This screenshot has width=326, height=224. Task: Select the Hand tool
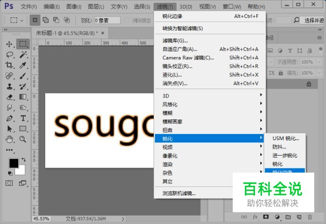[x=9, y=139]
